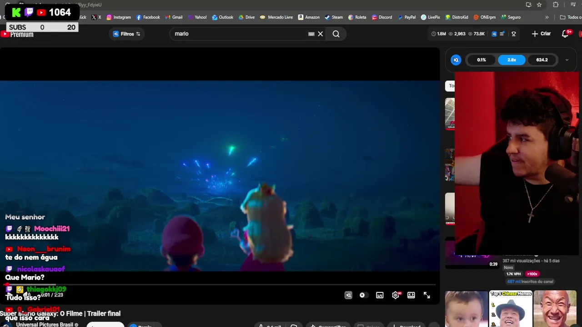The image size is (582, 327).
Task: Click '487 mil inscritos do canal' text
Action: [x=530, y=282]
